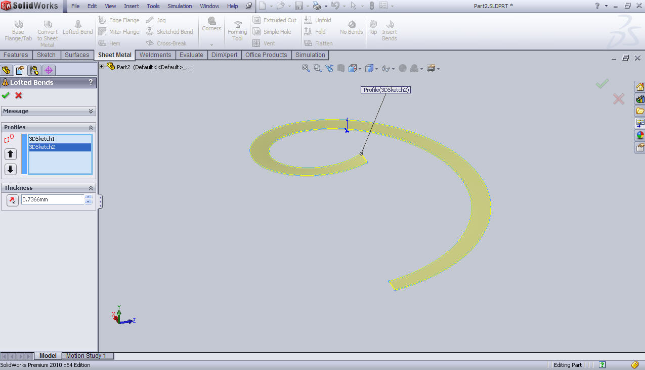The width and height of the screenshot is (645, 370).
Task: Increase thickness using the spinner arrow
Action: [x=89, y=197]
